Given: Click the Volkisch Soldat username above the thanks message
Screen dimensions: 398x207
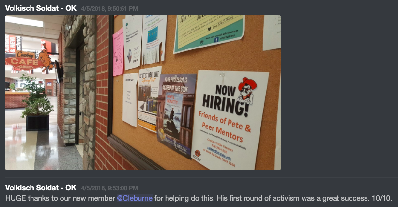Looking at the screenshot, I should pyautogui.click(x=41, y=188).
